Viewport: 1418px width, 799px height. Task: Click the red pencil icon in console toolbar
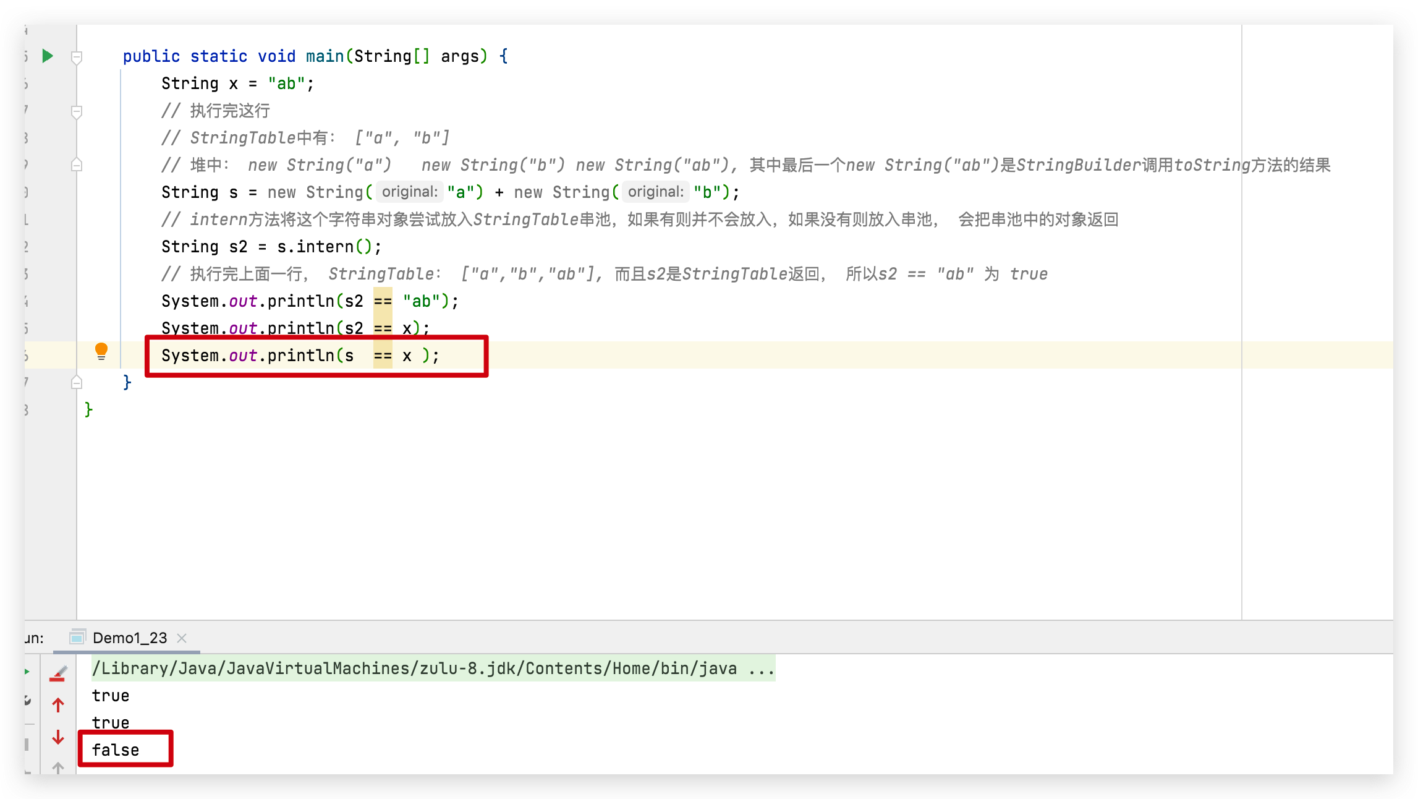click(58, 673)
